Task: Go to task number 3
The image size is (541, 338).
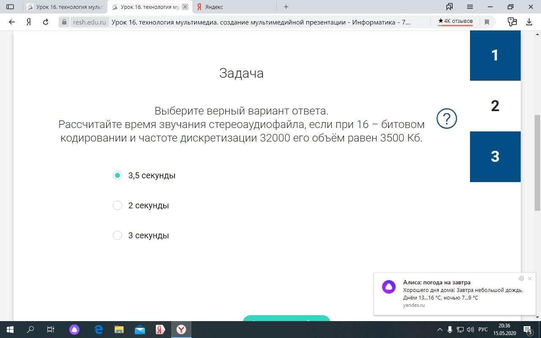Action: click(495, 157)
